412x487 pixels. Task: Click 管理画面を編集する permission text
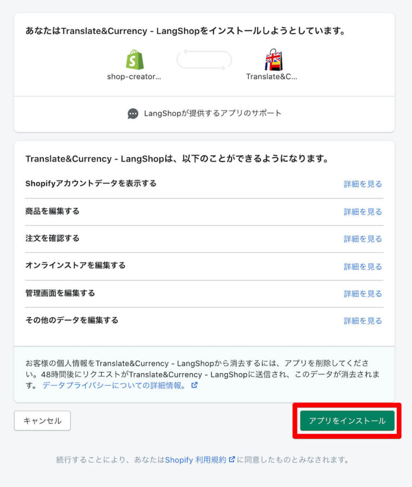click(x=60, y=293)
